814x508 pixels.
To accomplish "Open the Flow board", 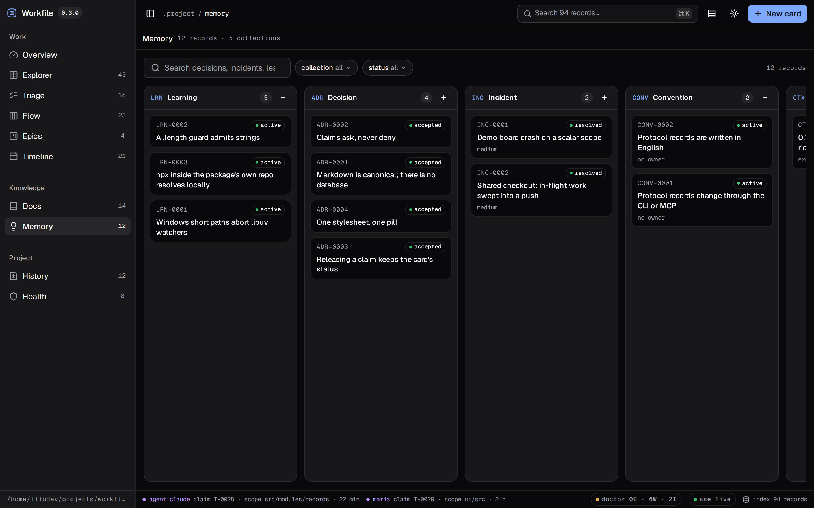I will (x=67, y=116).
